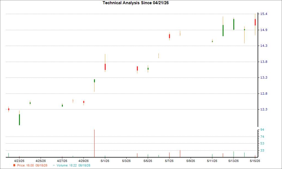
Task: Click the red volume bar above 5/7/26
Action: coord(169,155)
